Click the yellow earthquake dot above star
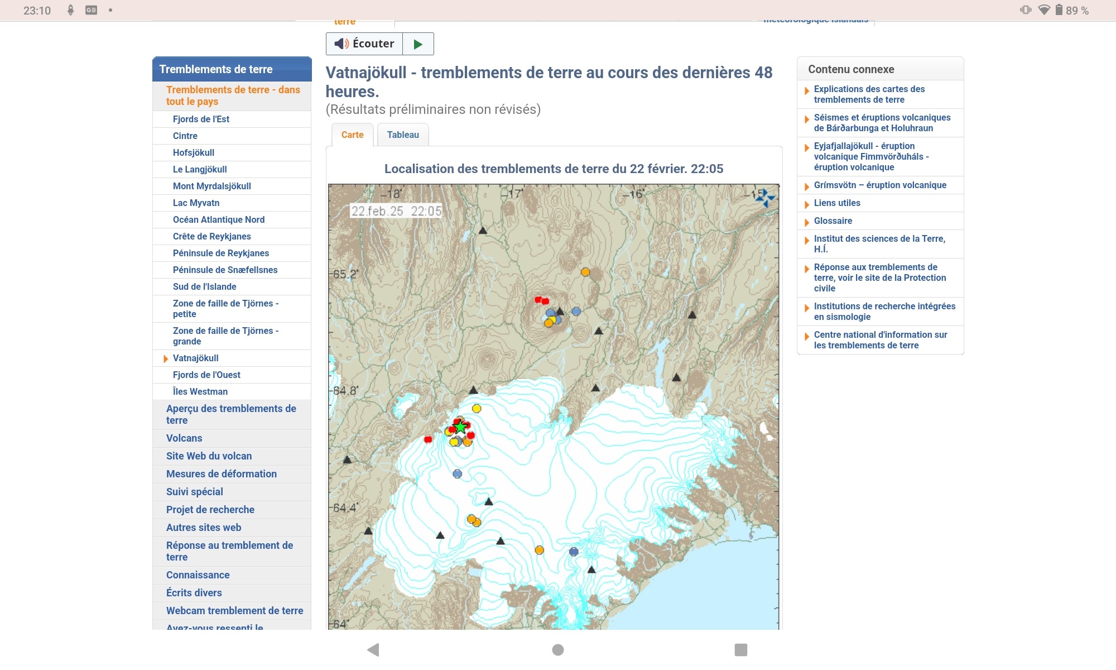This screenshot has height=670, width=1116. point(477,409)
